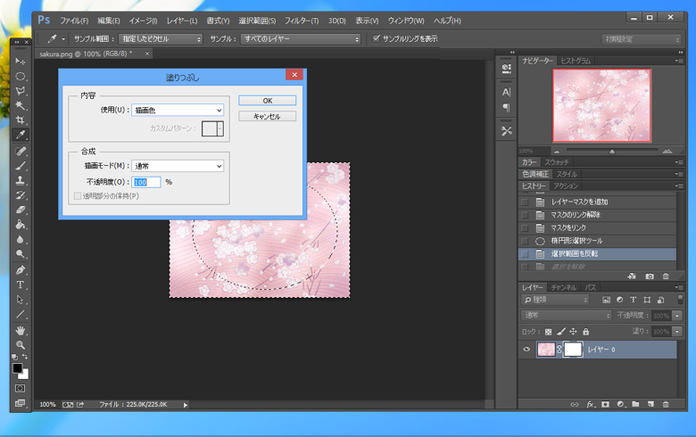Select the Zoom tool
The width and height of the screenshot is (696, 437).
click(21, 345)
